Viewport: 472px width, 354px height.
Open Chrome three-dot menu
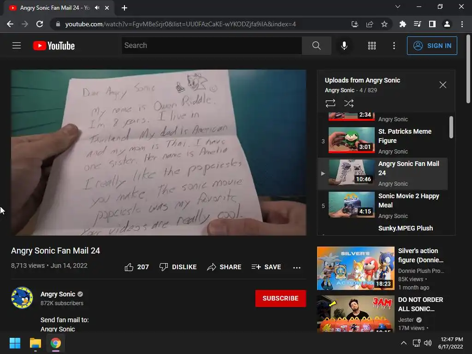pyautogui.click(x=462, y=24)
